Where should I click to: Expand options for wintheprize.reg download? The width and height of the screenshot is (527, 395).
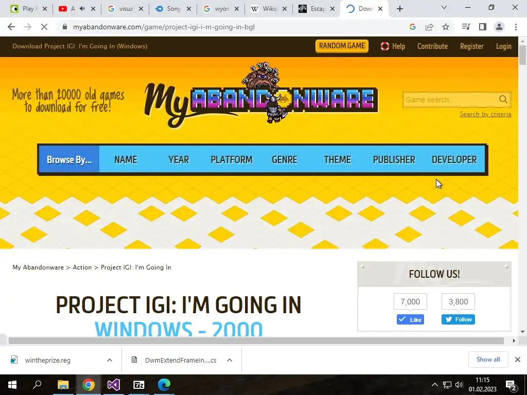(x=109, y=360)
